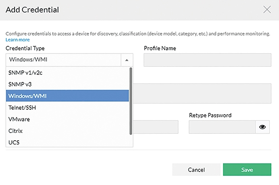Pick the highlighted Windows/WMI option
The image size is (279, 185).
(67, 96)
